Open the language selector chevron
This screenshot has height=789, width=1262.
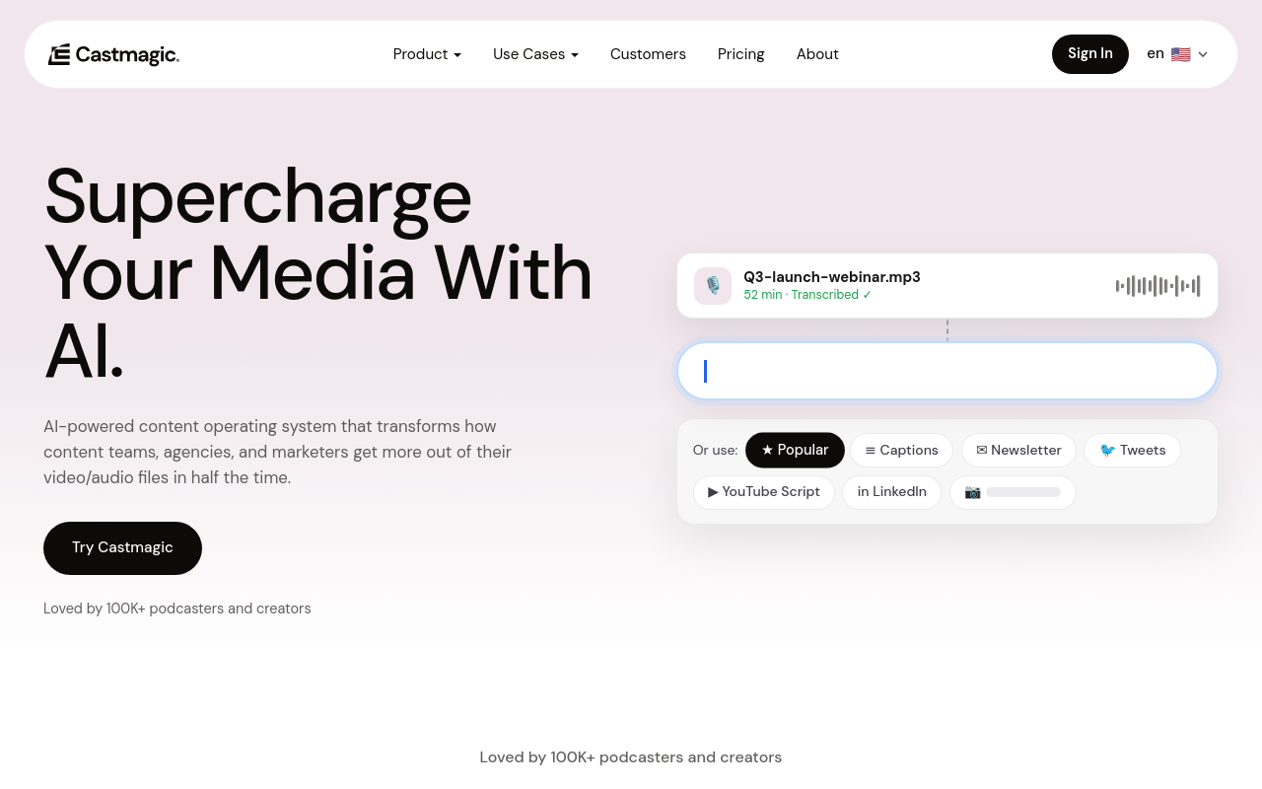pyautogui.click(x=1203, y=54)
